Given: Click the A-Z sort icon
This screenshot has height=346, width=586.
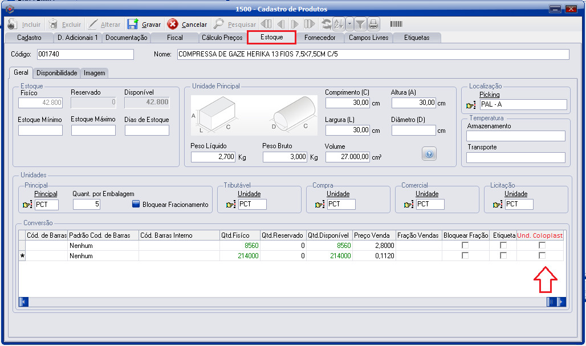Looking at the screenshot, I should coord(338,25).
